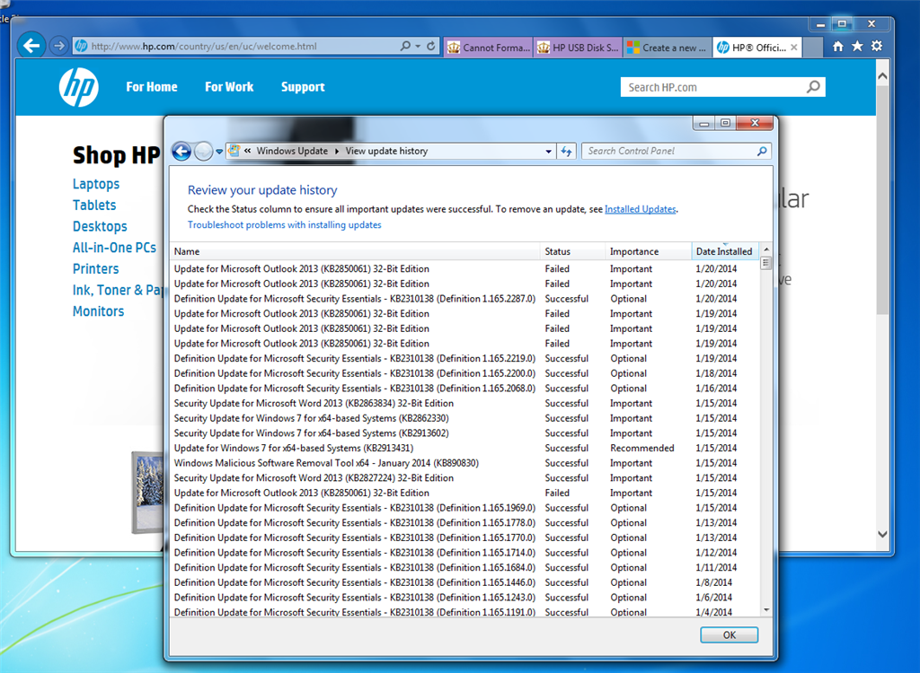Refresh the Control Panel address bar
The image size is (920, 673).
pos(566,152)
